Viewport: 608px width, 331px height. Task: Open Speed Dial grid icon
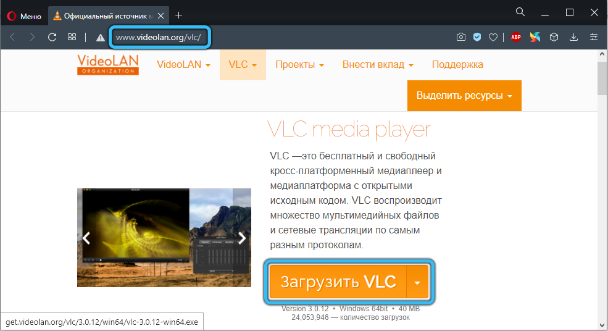click(72, 37)
